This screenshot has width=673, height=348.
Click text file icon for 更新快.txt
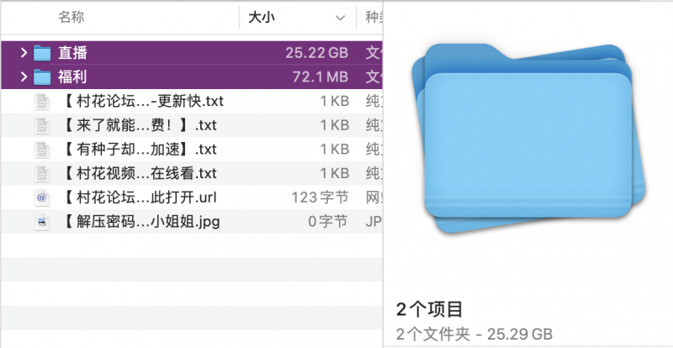42,102
